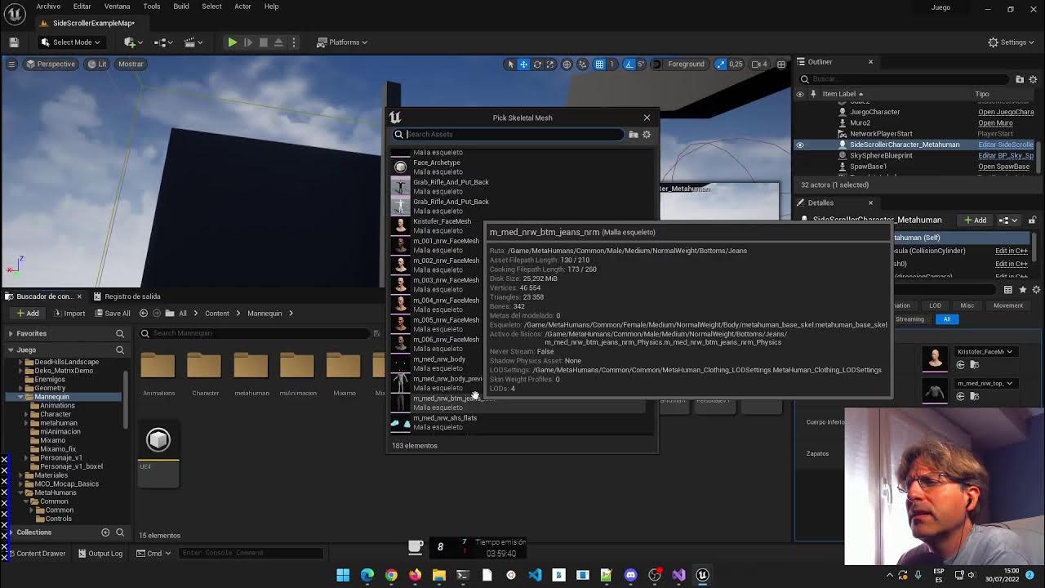Open the Cmd console type dropdown

[154, 553]
